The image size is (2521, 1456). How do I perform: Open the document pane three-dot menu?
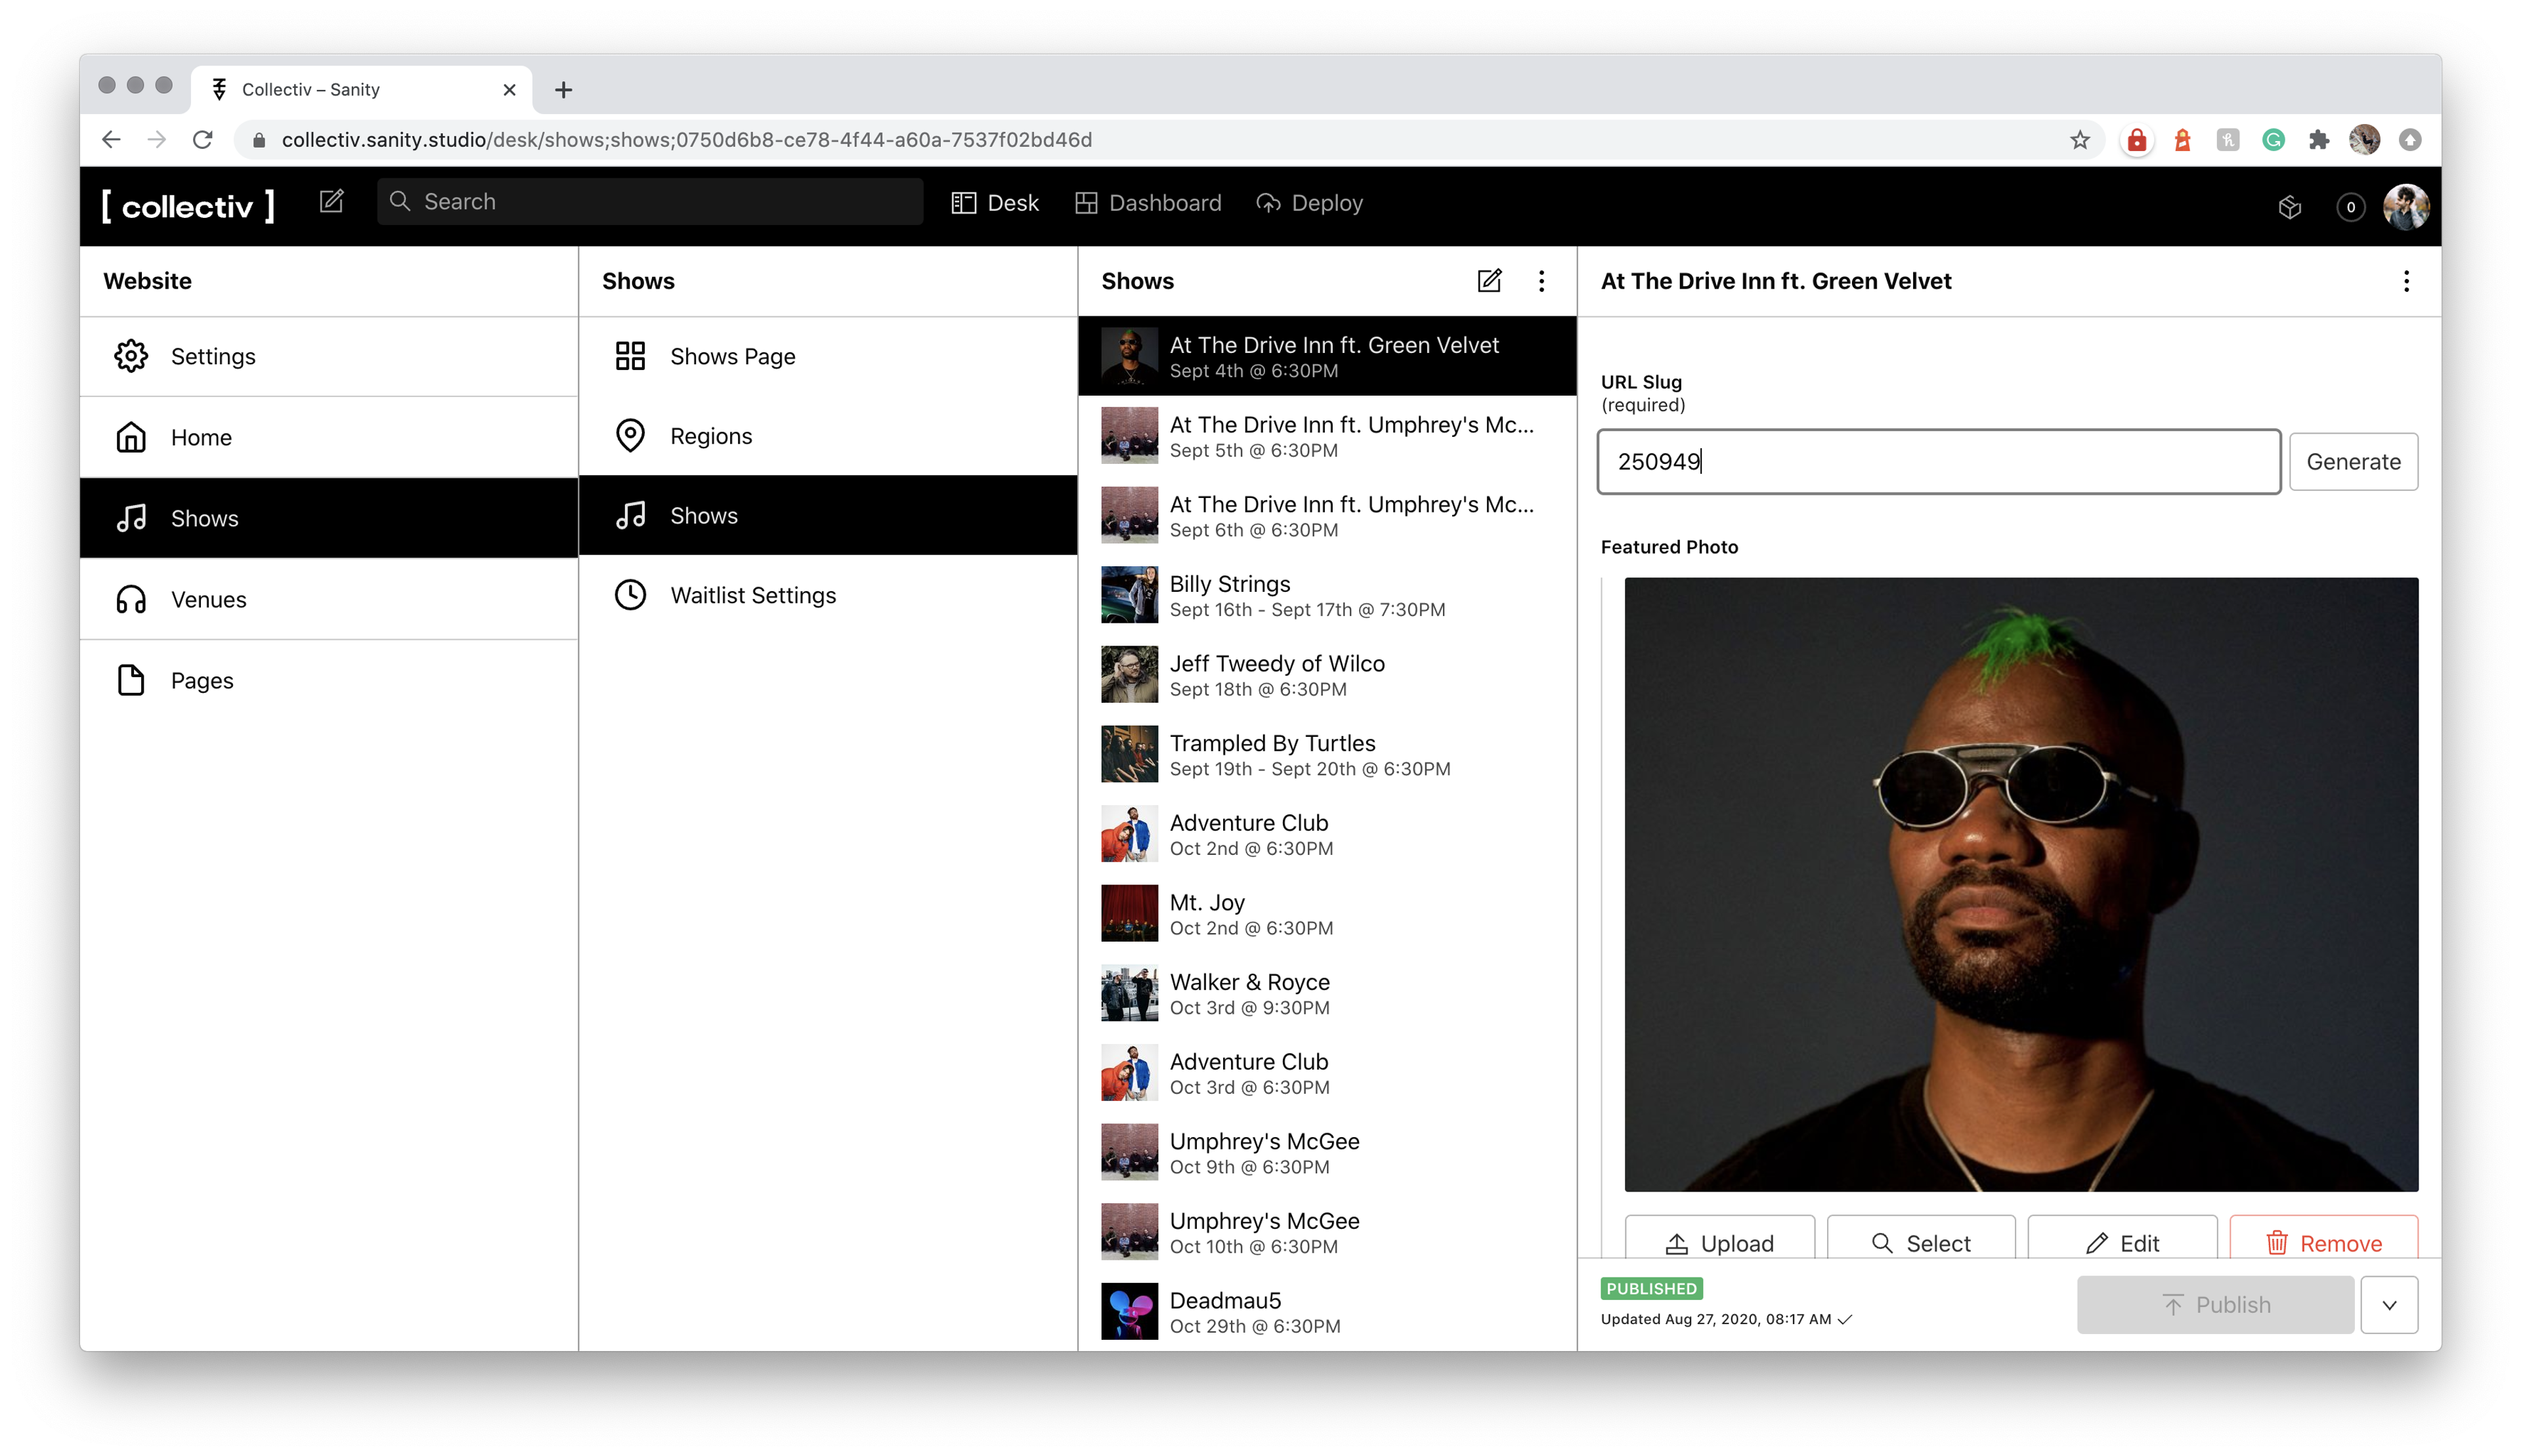[x=2406, y=281]
